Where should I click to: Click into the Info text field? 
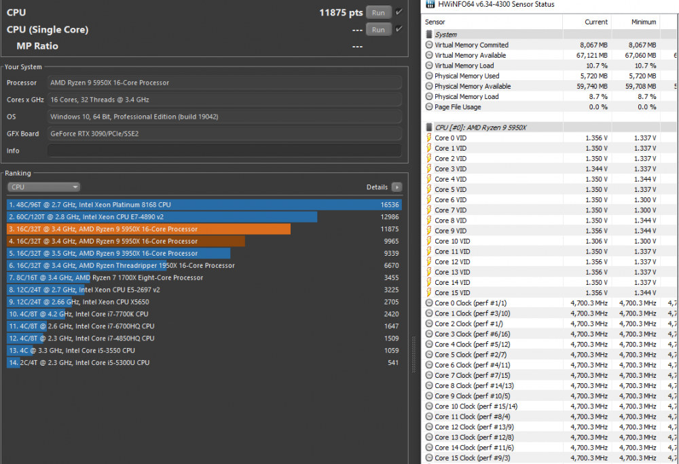(x=225, y=151)
